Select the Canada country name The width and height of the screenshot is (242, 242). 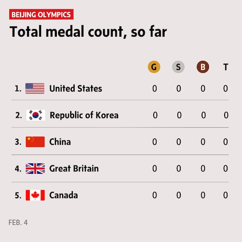63,195
